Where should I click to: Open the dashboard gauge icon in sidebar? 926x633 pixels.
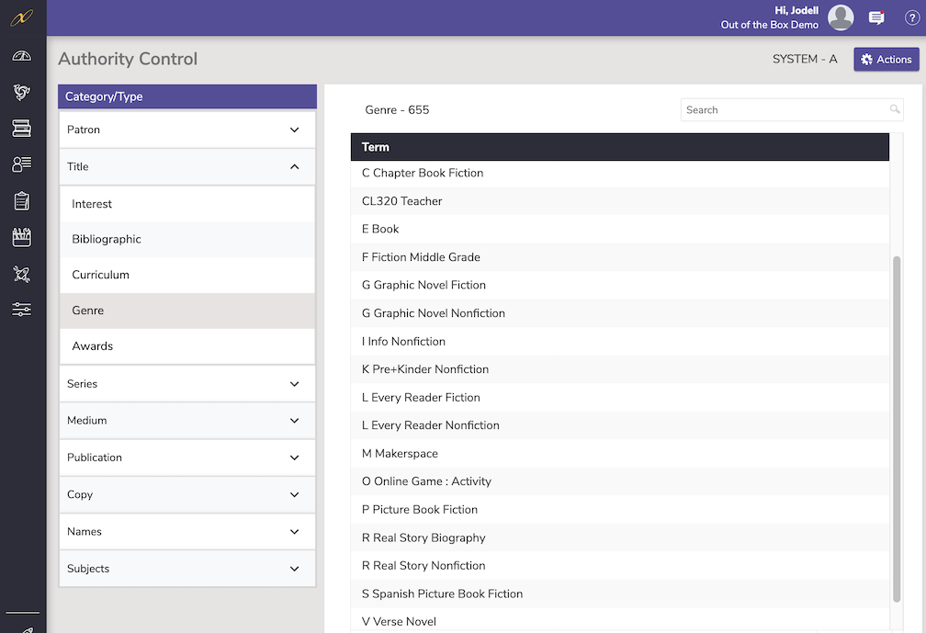coord(22,56)
